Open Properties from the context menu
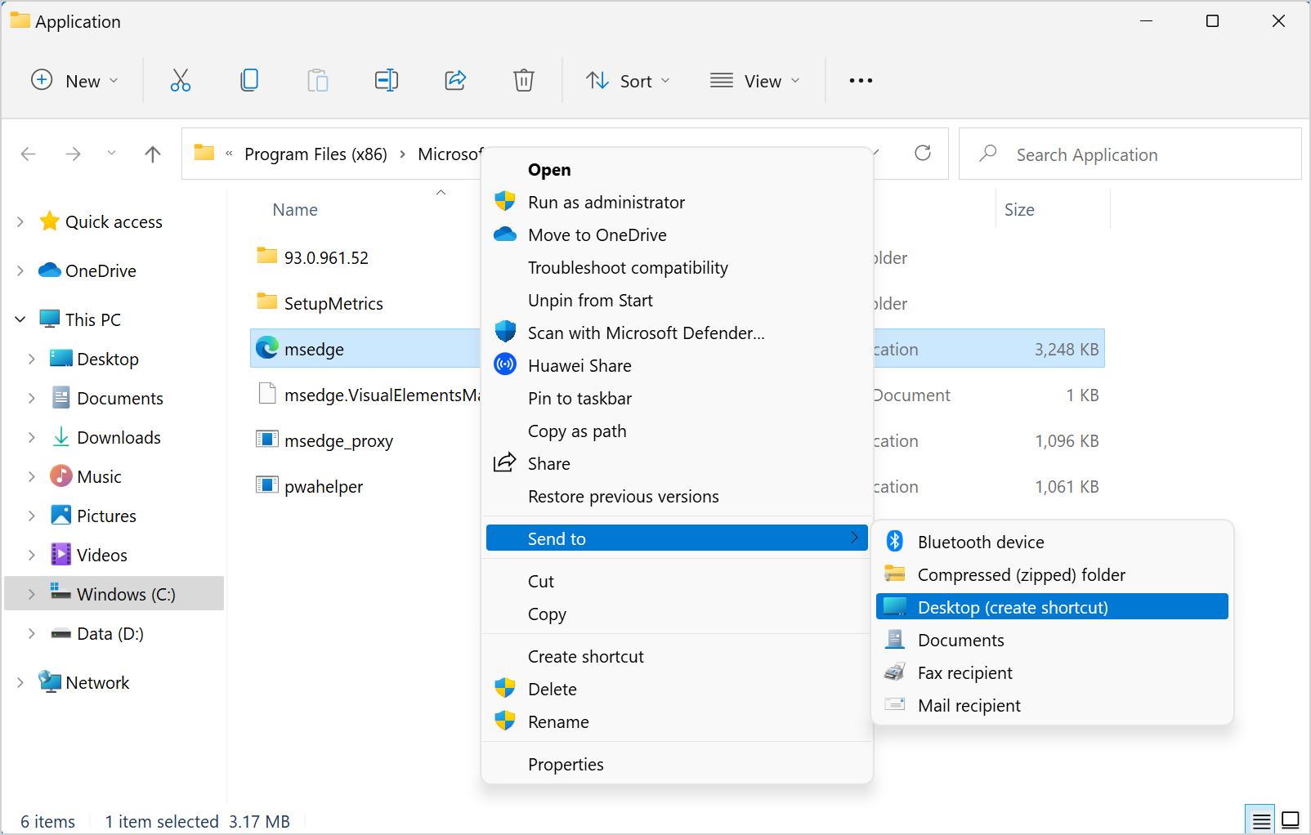This screenshot has height=835, width=1311. 566,764
